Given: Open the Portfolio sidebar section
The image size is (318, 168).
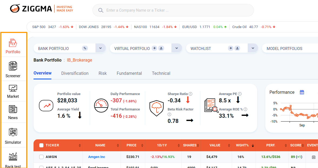Looking at the screenshot, I should 13,46.
